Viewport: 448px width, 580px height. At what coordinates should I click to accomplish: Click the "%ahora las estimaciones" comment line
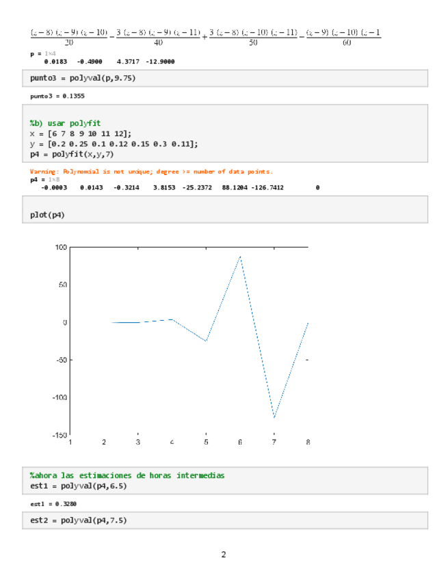(127, 475)
